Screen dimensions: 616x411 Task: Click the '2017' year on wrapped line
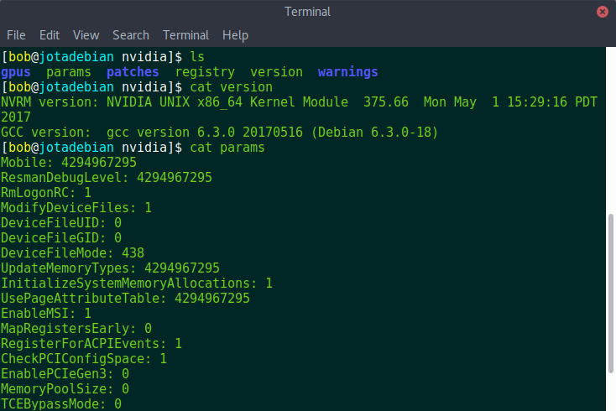[16, 117]
